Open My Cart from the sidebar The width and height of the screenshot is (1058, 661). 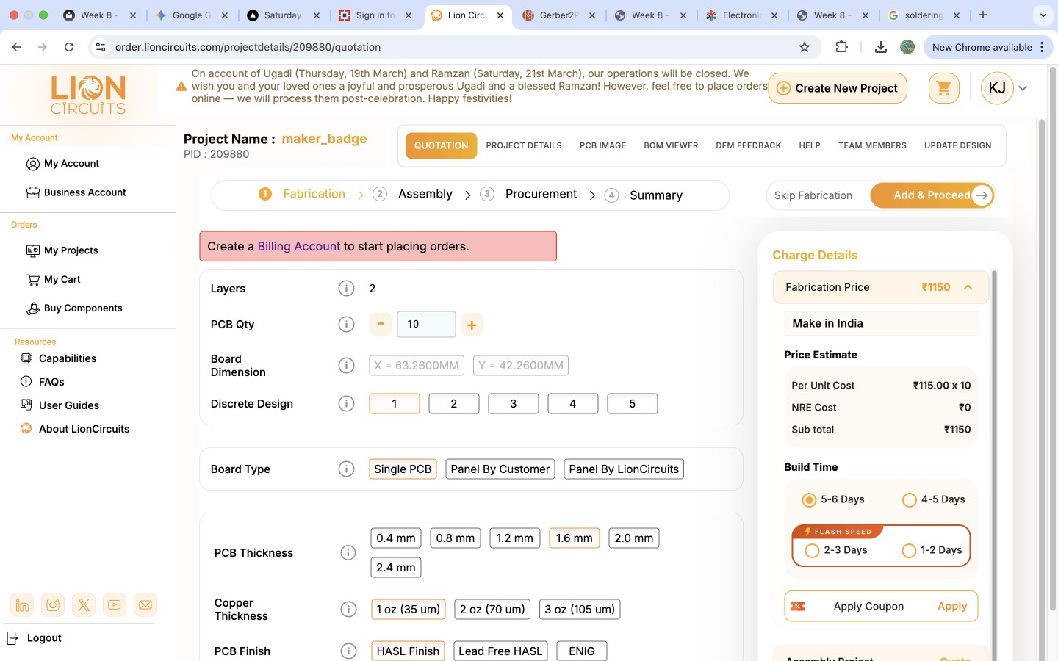point(62,279)
